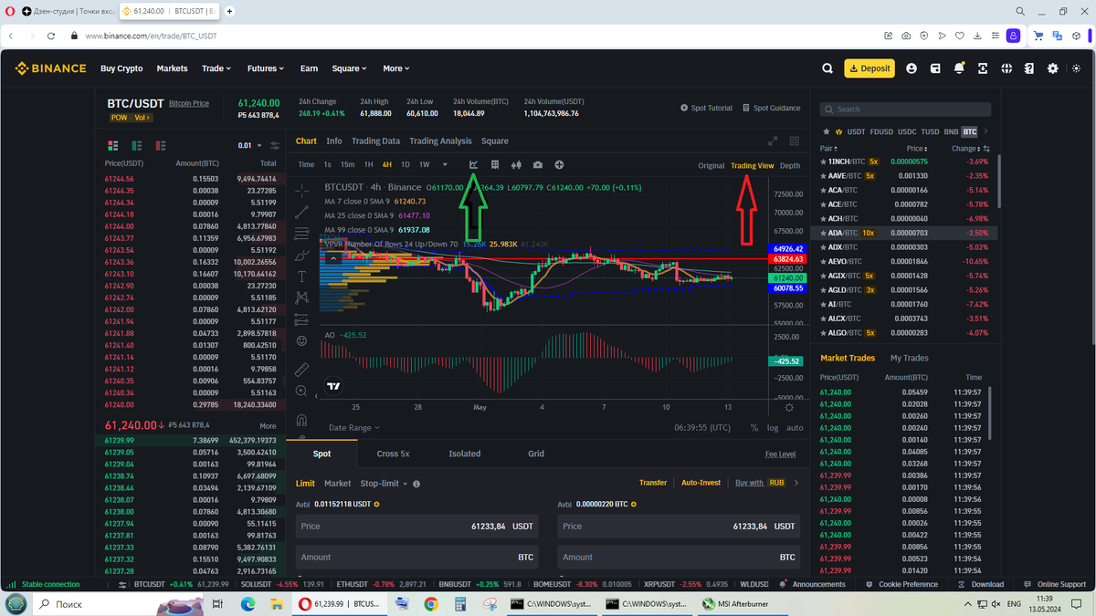Toggle auto scale on chart
The height and width of the screenshot is (616, 1096).
pos(795,427)
